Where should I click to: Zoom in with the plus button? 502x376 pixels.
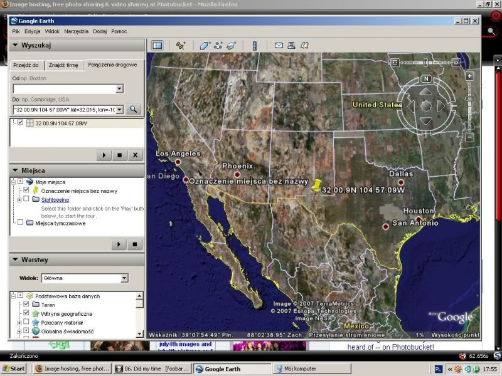click(469, 76)
